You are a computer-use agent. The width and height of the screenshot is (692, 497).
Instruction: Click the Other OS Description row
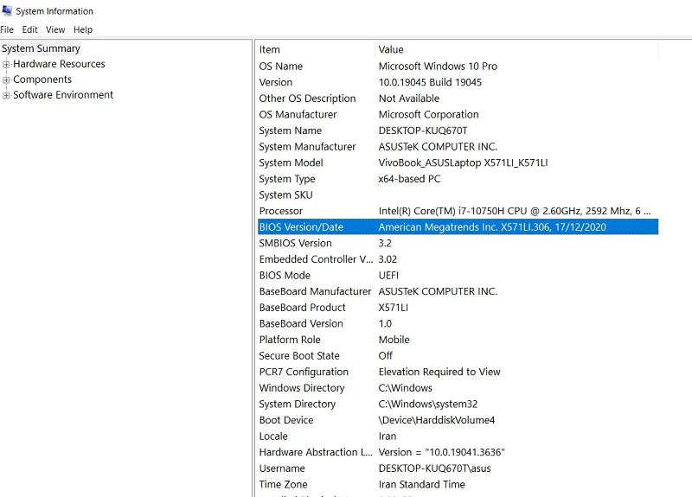point(458,99)
